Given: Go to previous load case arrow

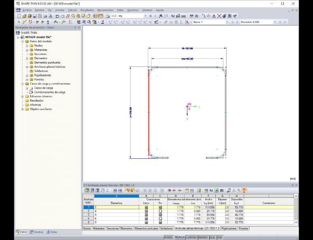Looking at the screenshot, I should coord(150,16).
